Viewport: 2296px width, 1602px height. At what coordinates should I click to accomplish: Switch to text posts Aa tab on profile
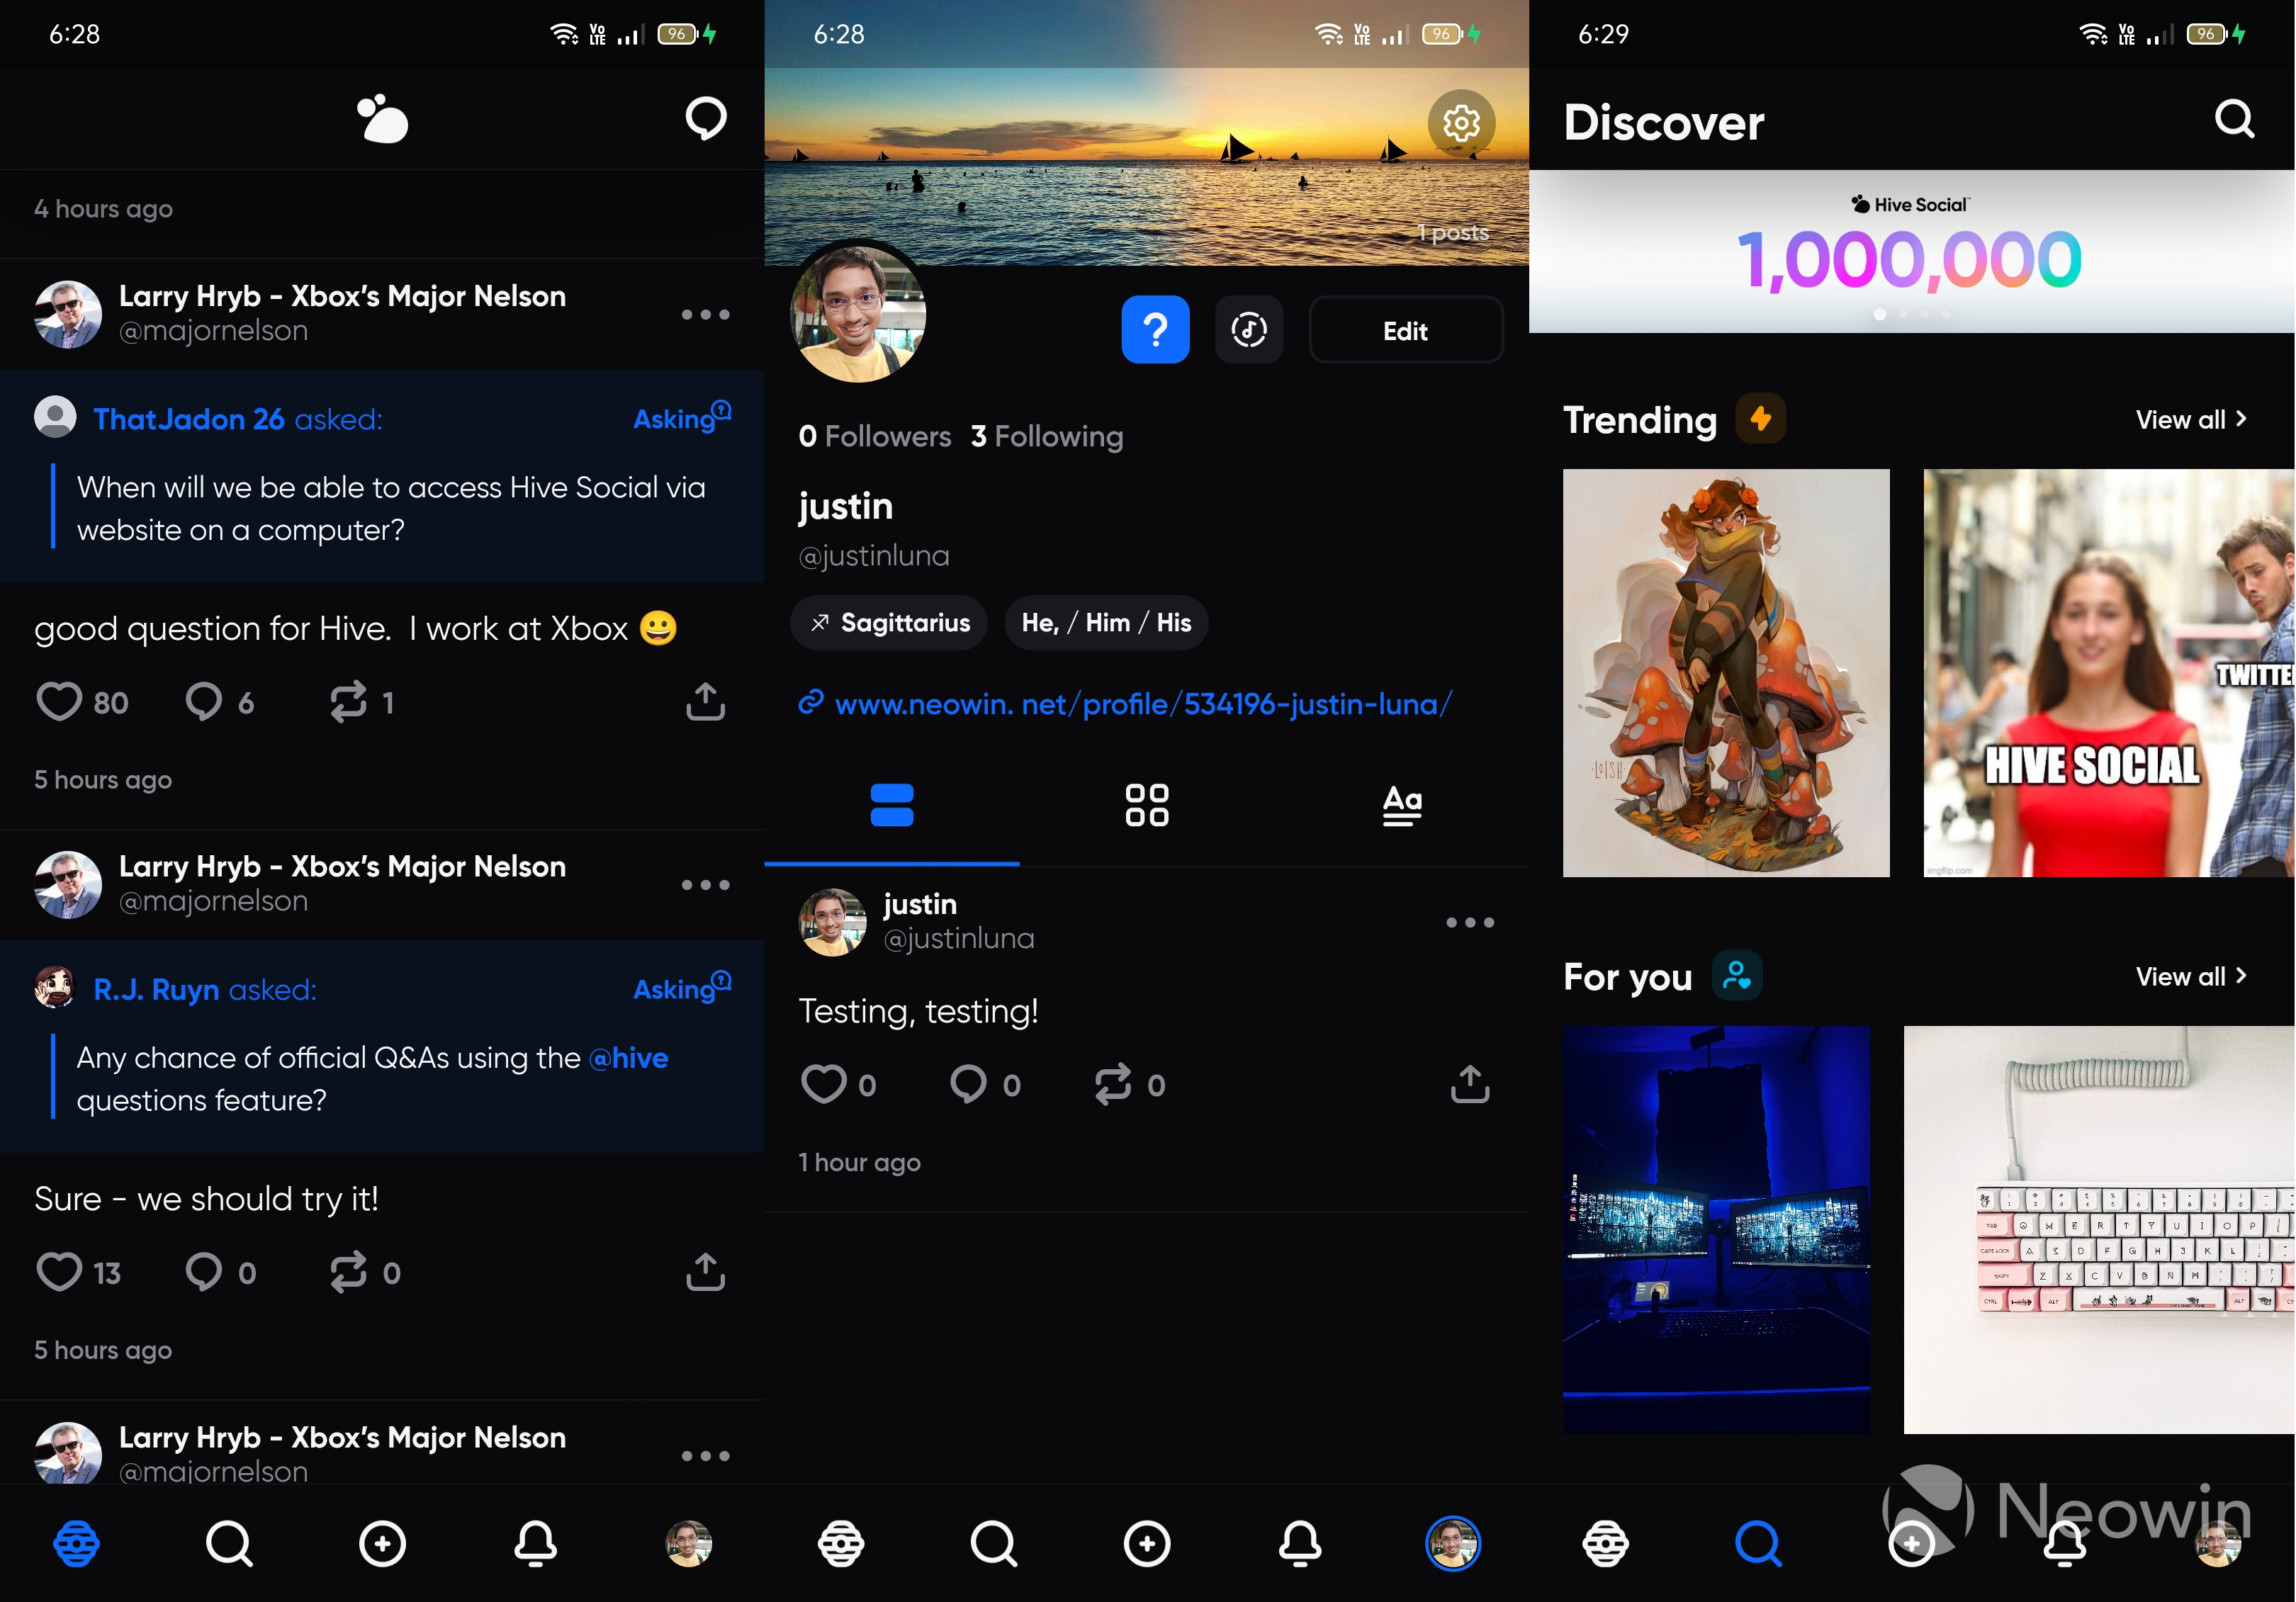point(1402,805)
